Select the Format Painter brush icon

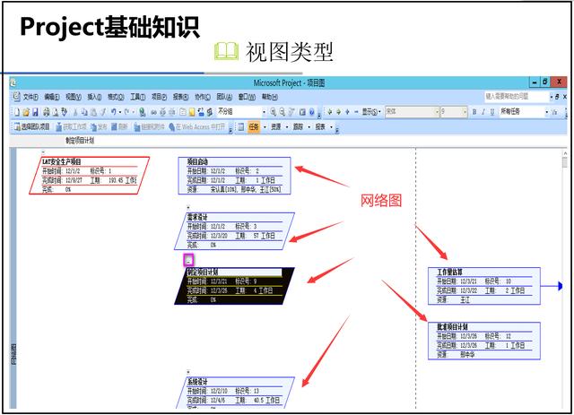(x=103, y=112)
